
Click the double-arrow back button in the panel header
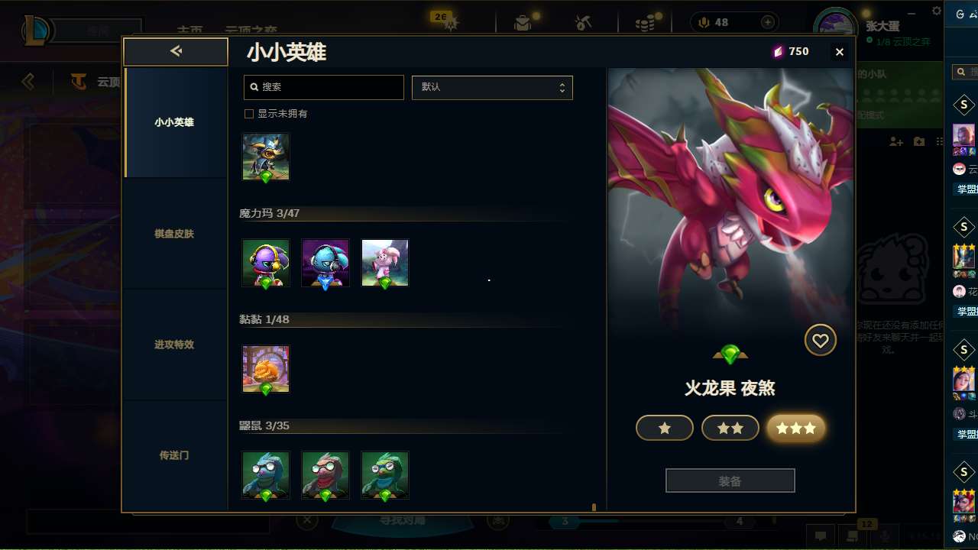pyautogui.click(x=176, y=51)
